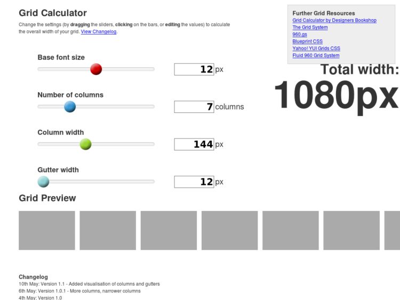The image size is (400, 300).
Task: Click the Number of columns slider bar
Action: click(x=96, y=107)
